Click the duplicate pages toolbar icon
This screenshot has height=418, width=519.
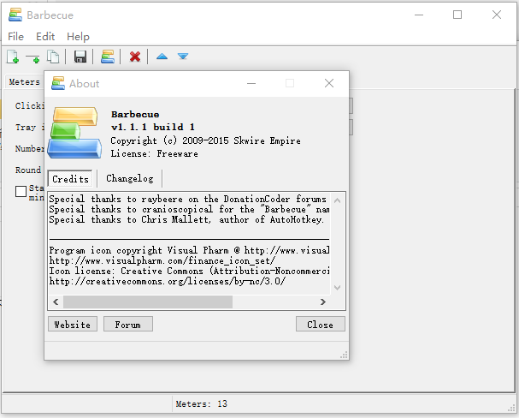click(x=53, y=57)
